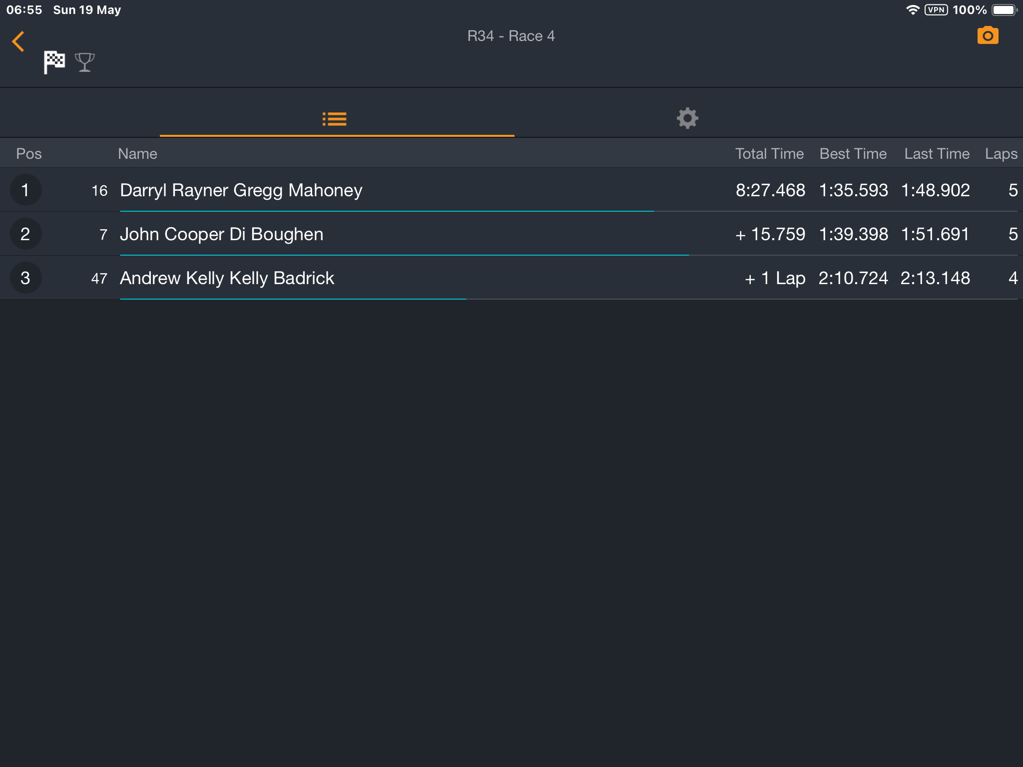This screenshot has width=1023, height=767.
Task: Tap the position 2 circle badge
Action: pyautogui.click(x=25, y=234)
